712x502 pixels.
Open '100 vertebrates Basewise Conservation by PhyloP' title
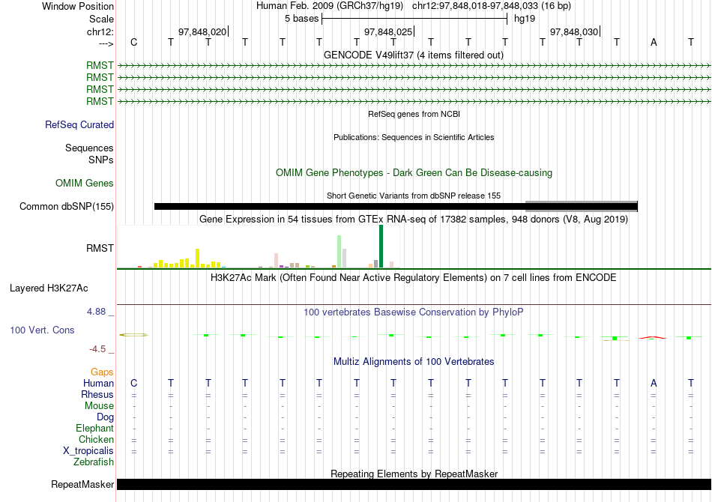414,312
